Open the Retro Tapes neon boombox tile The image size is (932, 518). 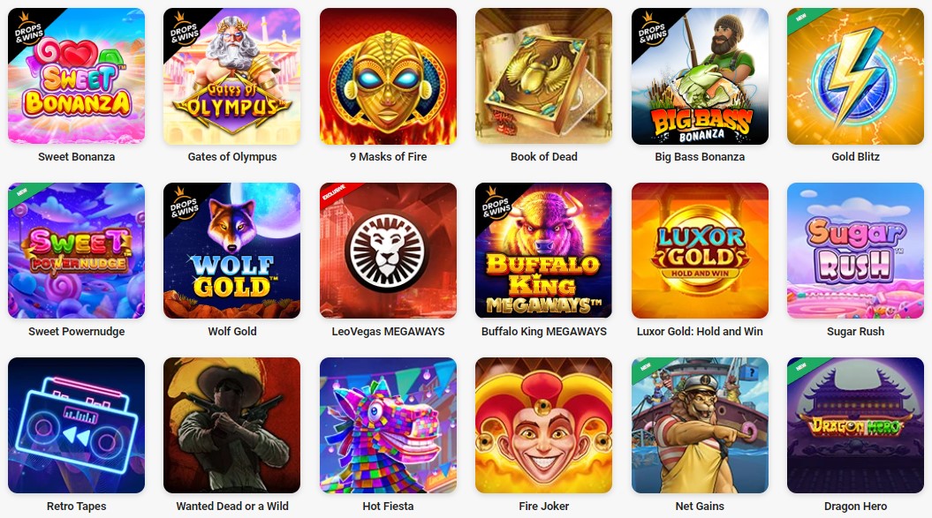(x=76, y=425)
